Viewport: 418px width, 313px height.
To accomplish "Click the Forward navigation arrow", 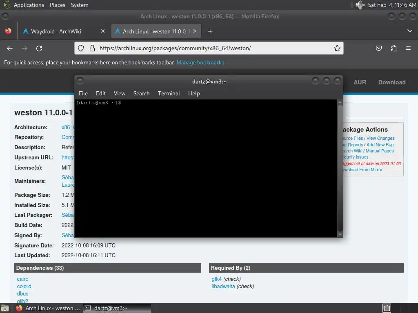I will pos(24,48).
